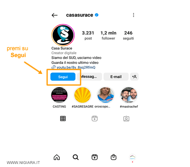
Task: Show suggested accounts via add-person icon
Action: pos(135,77)
